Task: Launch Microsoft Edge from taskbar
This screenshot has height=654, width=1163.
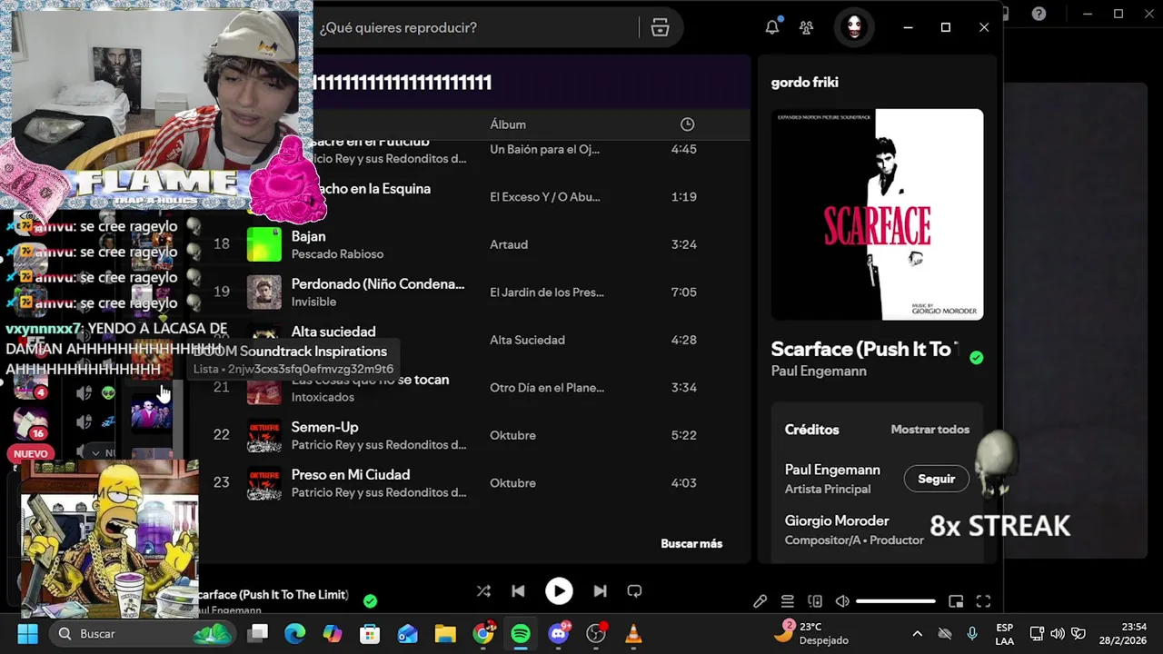Action: click(x=295, y=633)
